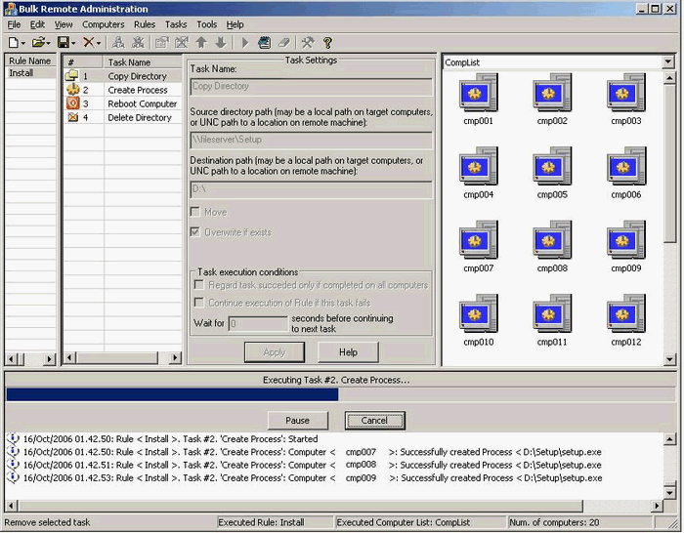Image resolution: width=684 pixels, height=533 pixels.
Task: Toggle the Overwrite if exists checkbox
Action: click(196, 232)
